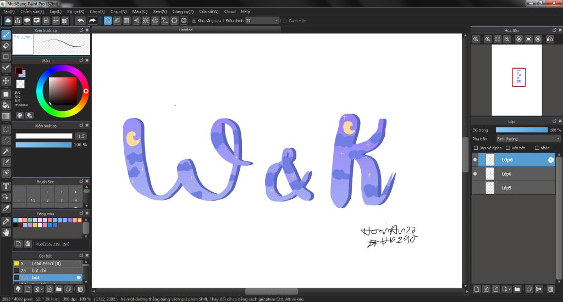Screen dimensions: 563x302
Task: Delete the selected brush with trash icon
Action: click(80, 289)
